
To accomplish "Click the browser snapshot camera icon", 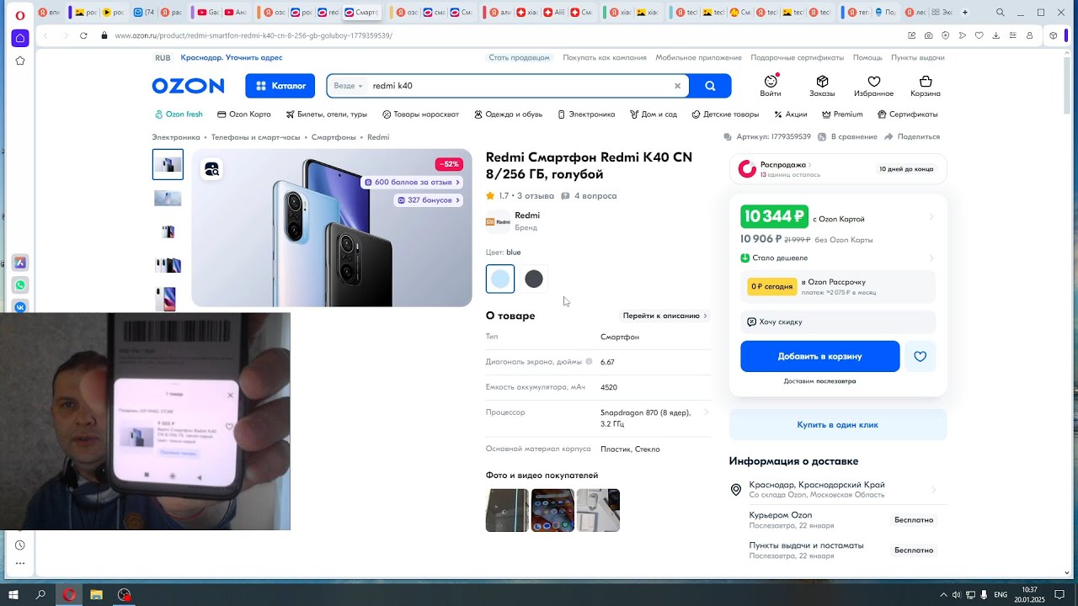I will [x=928, y=35].
